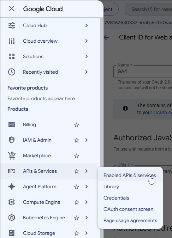Click the Kubernetes Engine cube icon
The height and width of the screenshot is (238, 172).
pyautogui.click(x=12, y=218)
